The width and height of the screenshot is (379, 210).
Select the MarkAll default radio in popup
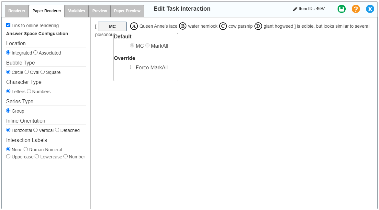click(148, 45)
